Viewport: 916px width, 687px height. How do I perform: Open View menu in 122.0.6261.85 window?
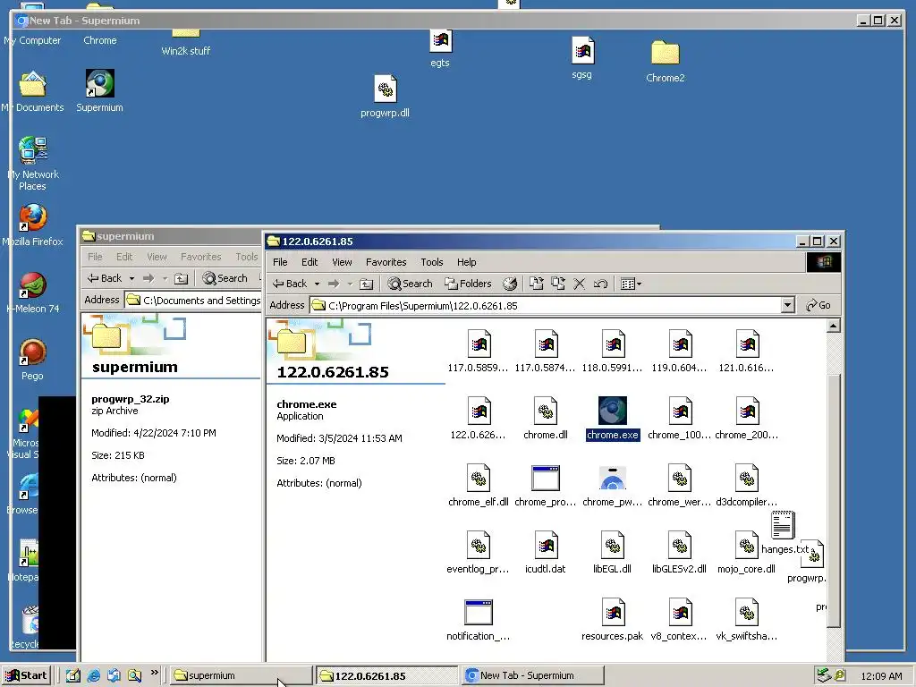[x=342, y=262]
